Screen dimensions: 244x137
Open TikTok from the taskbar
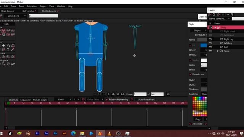pyautogui.click(x=10, y=134)
